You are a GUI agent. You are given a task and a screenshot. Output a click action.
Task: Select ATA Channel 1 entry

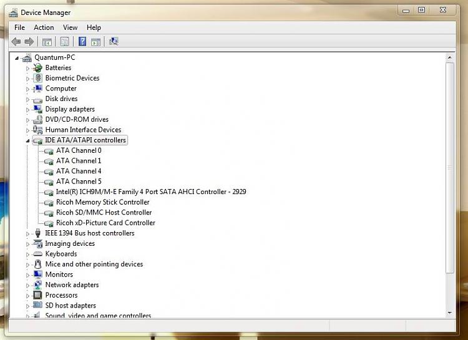pos(79,161)
